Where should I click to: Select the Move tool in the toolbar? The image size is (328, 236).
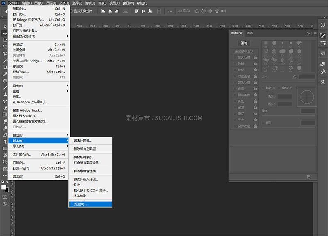[x=5, y=33]
